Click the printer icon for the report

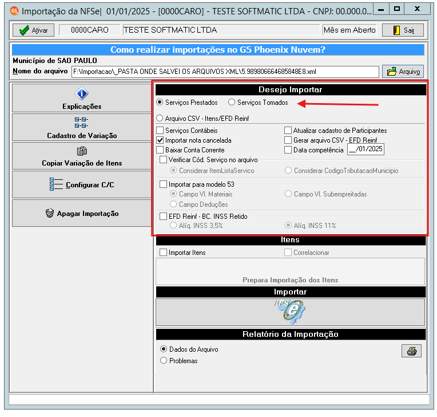[x=411, y=351]
